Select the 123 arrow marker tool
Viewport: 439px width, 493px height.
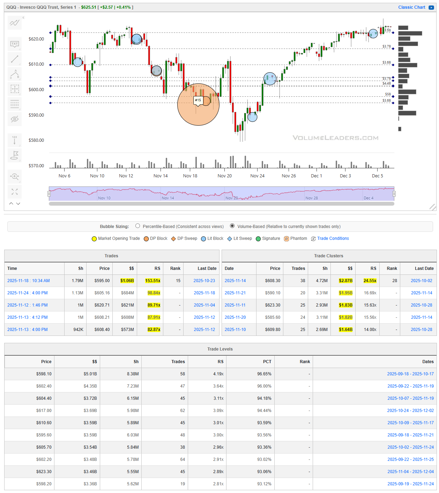click(15, 140)
